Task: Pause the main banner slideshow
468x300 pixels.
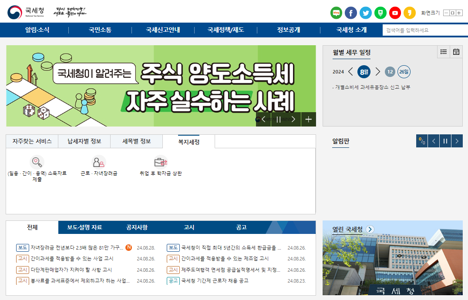Action: tap(278, 119)
